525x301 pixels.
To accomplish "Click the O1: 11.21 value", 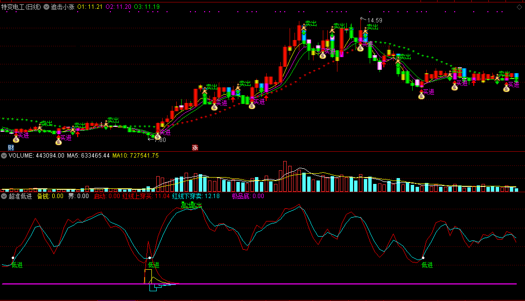I will tap(90, 7).
